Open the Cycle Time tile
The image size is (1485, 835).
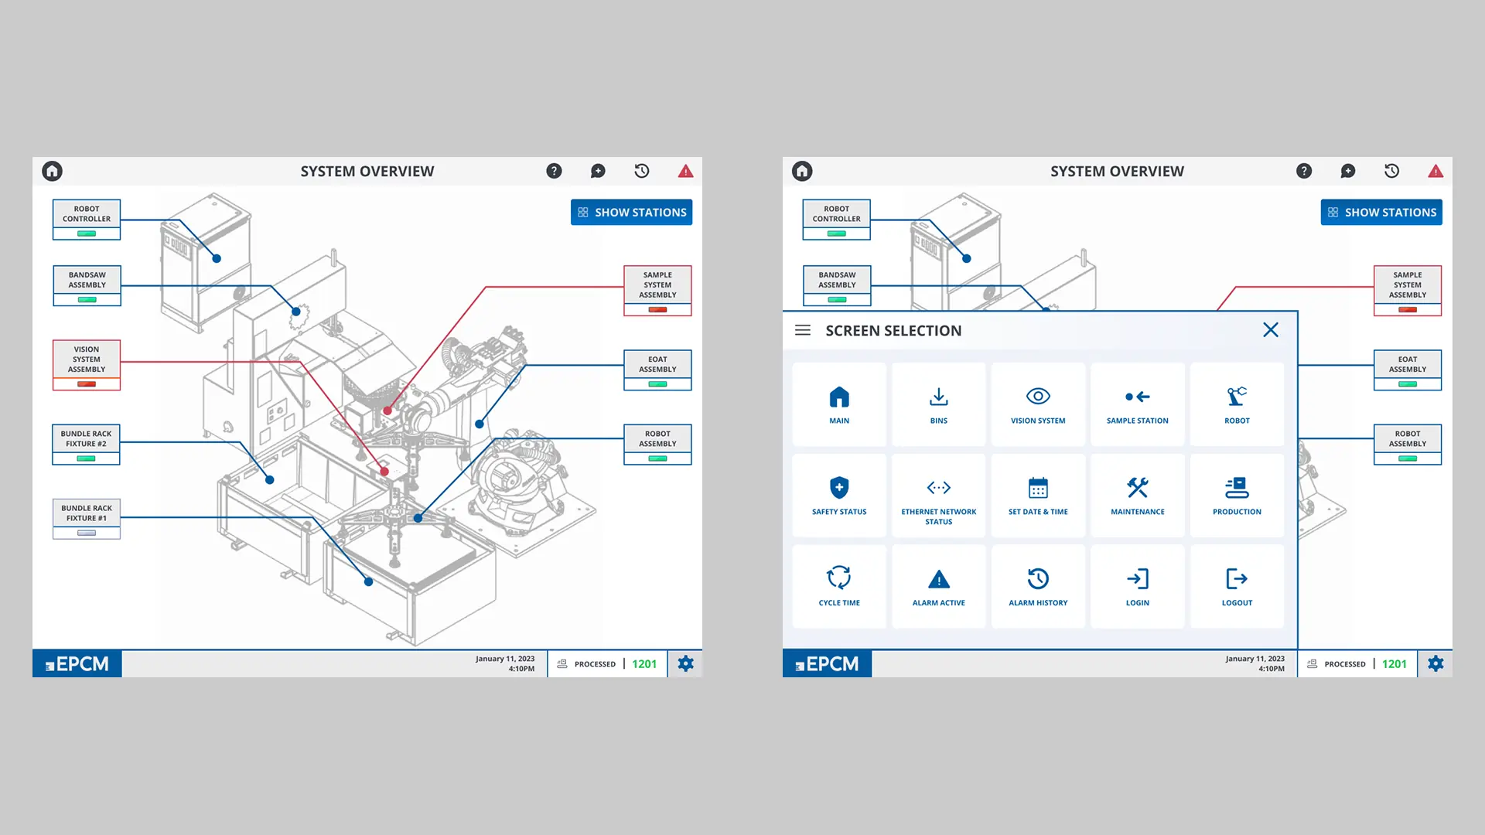pos(839,586)
